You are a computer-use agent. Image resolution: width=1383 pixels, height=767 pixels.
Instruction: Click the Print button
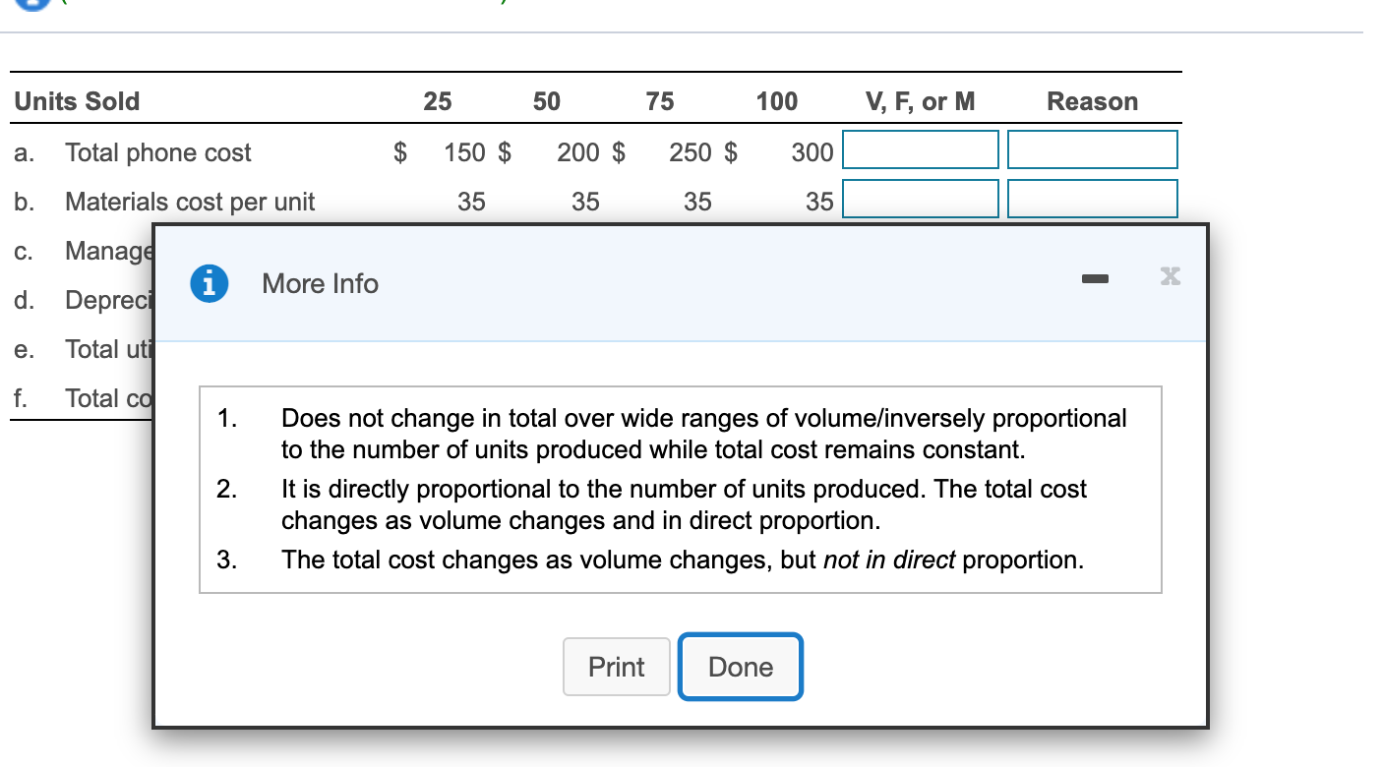(x=616, y=667)
